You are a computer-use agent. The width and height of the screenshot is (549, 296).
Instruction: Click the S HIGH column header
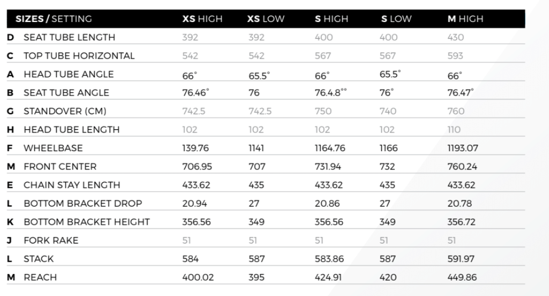(x=331, y=19)
